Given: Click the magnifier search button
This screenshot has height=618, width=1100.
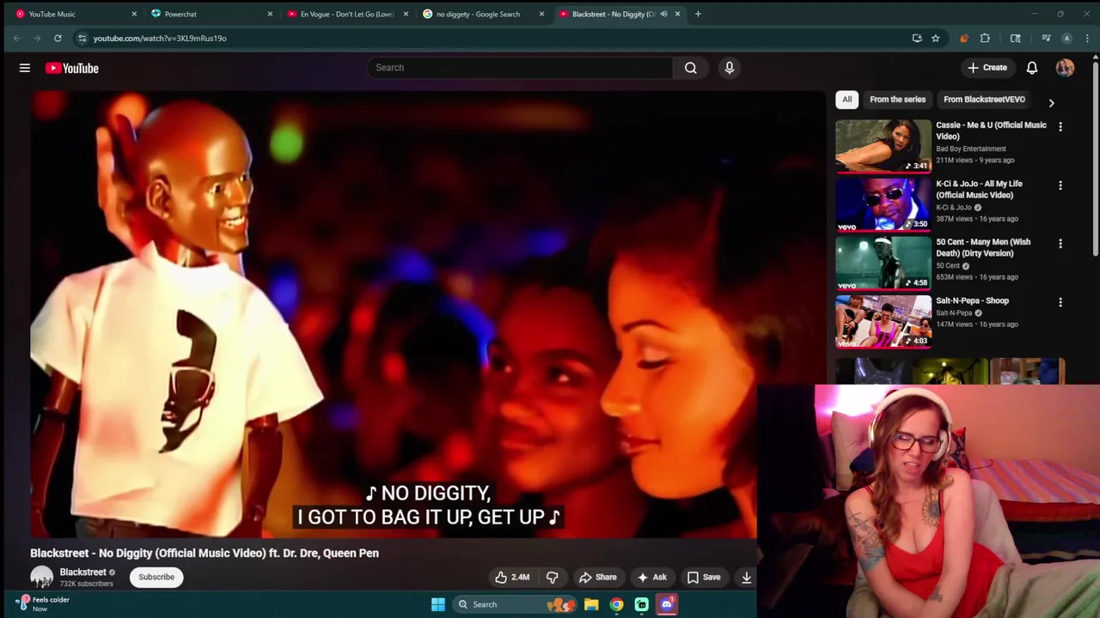Looking at the screenshot, I should click(x=691, y=68).
